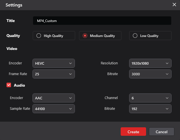This screenshot has width=180, height=140.
Task: Click the Resolution label
Action: pos(109,63)
